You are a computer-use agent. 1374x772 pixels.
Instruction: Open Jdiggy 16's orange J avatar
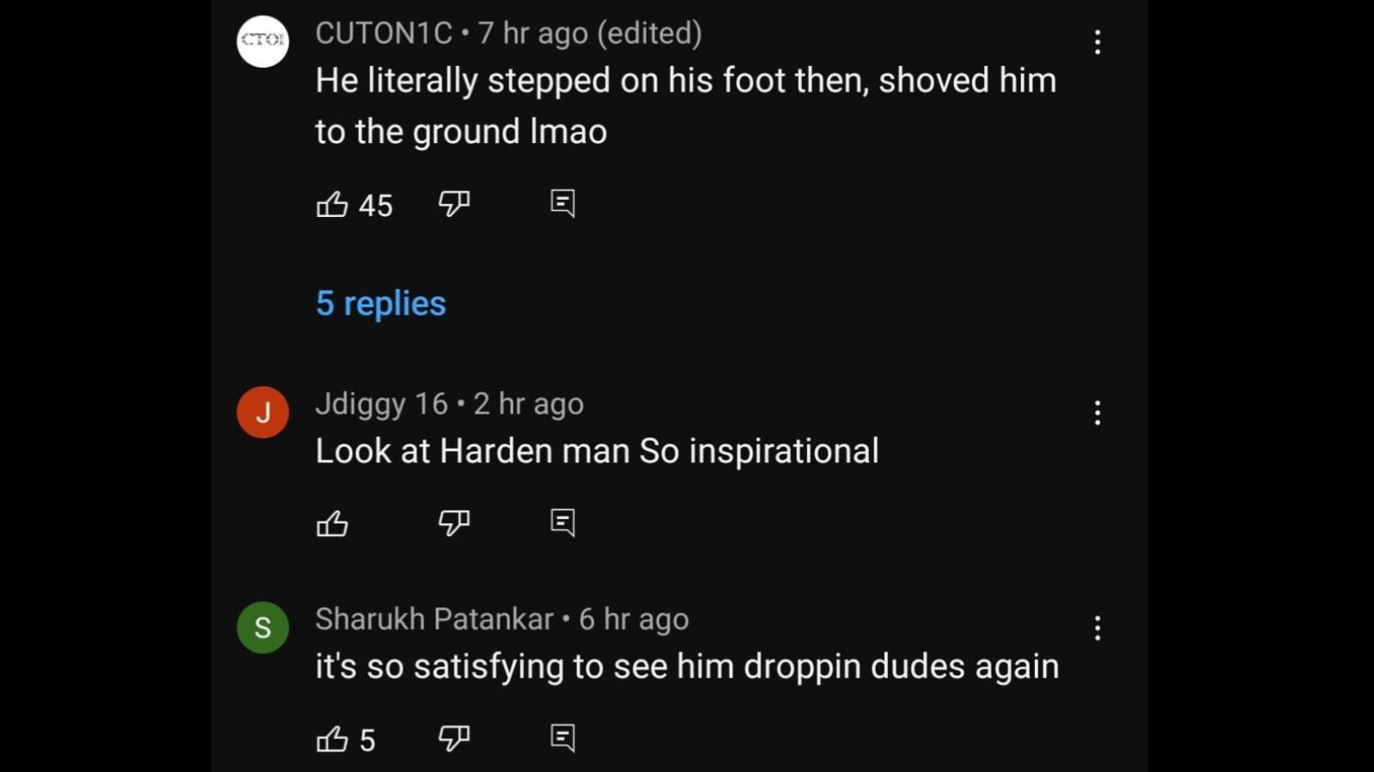pyautogui.click(x=263, y=412)
